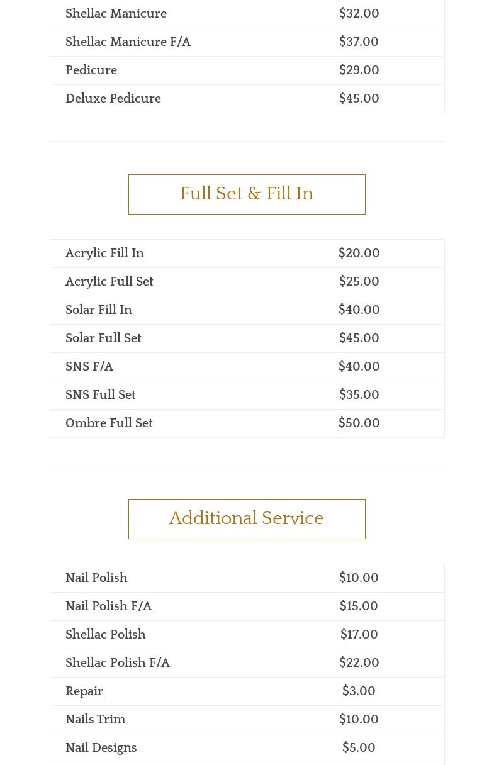Select the SNS Full Set $35.00 price
Viewport: 494px width, 765px height.
coord(359,395)
